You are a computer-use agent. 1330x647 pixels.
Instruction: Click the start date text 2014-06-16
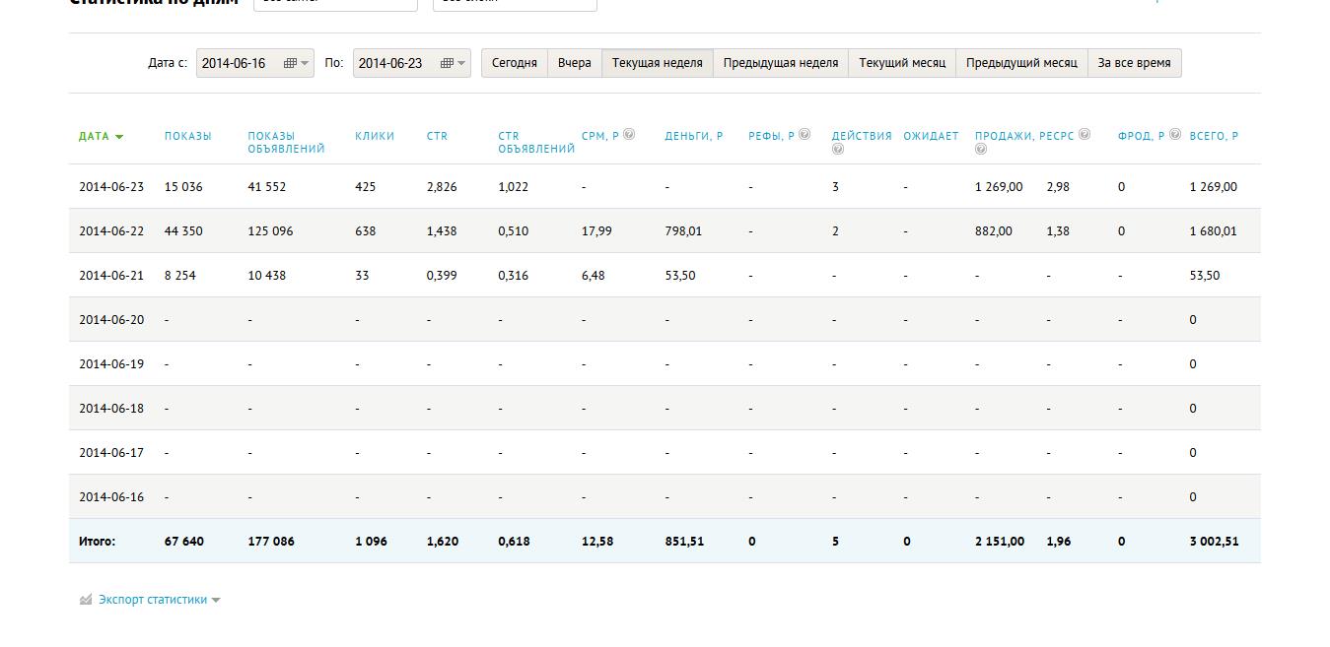tap(234, 63)
